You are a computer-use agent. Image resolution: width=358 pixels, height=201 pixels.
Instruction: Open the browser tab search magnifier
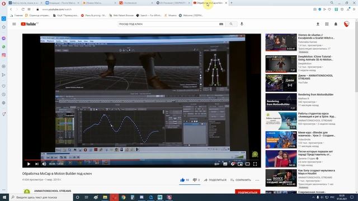pos(332,3)
